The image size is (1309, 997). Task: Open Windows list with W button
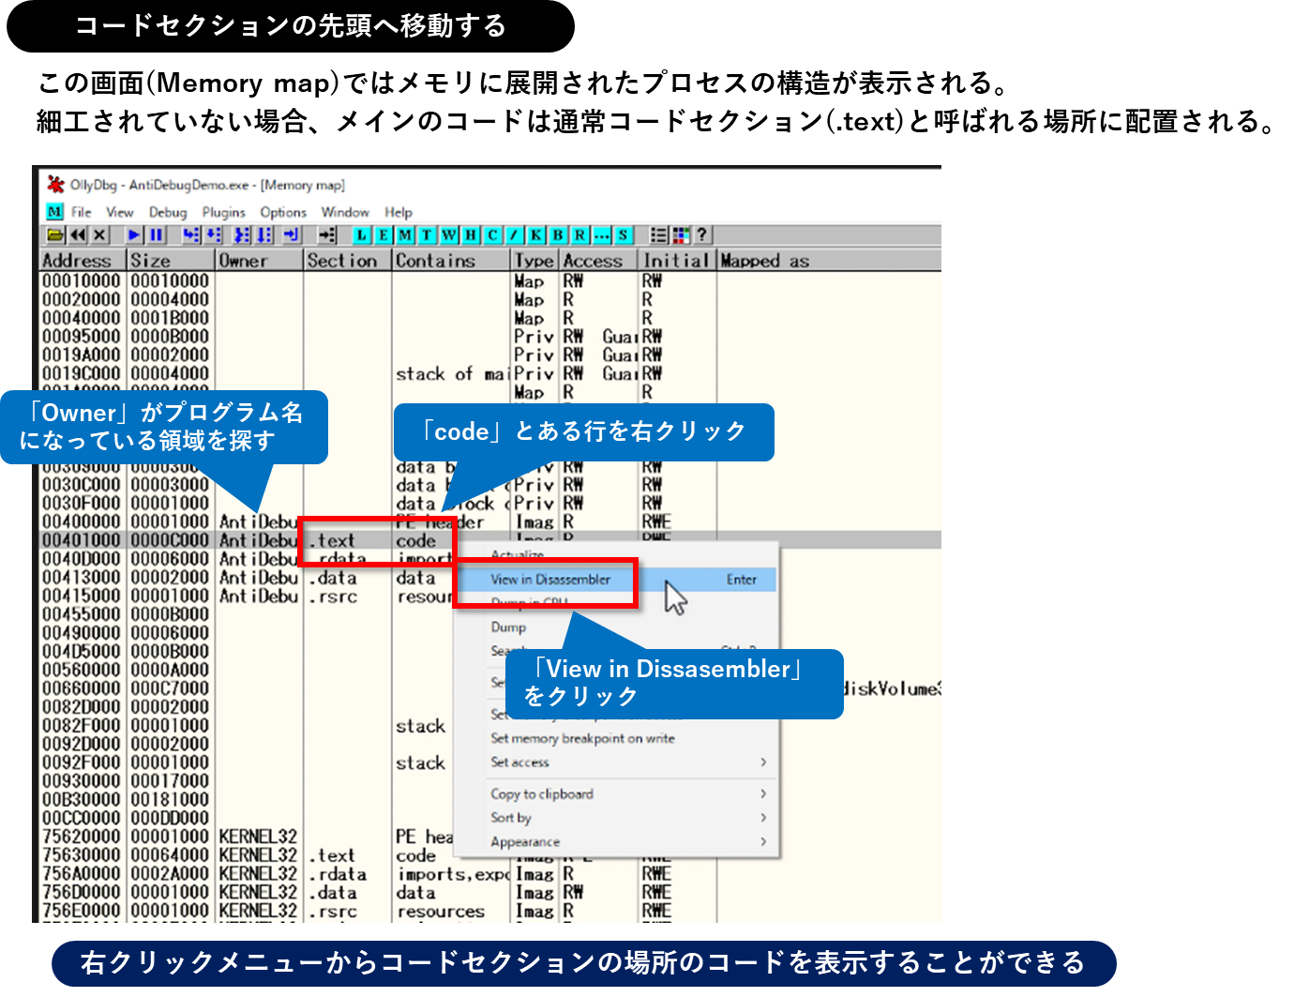click(x=449, y=234)
